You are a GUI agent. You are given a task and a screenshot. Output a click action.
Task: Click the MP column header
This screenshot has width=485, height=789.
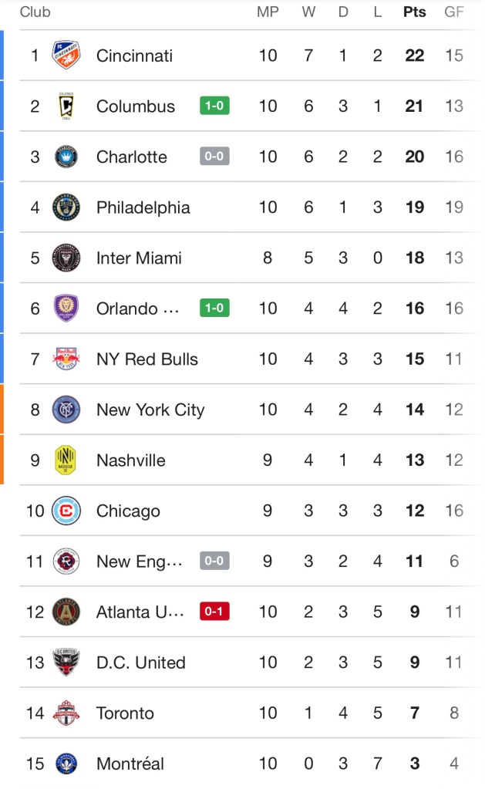tap(268, 12)
